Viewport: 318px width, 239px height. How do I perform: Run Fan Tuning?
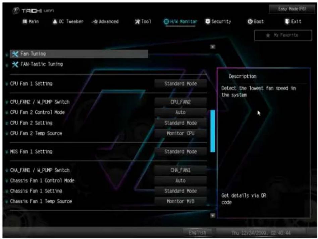pyautogui.click(x=79, y=54)
